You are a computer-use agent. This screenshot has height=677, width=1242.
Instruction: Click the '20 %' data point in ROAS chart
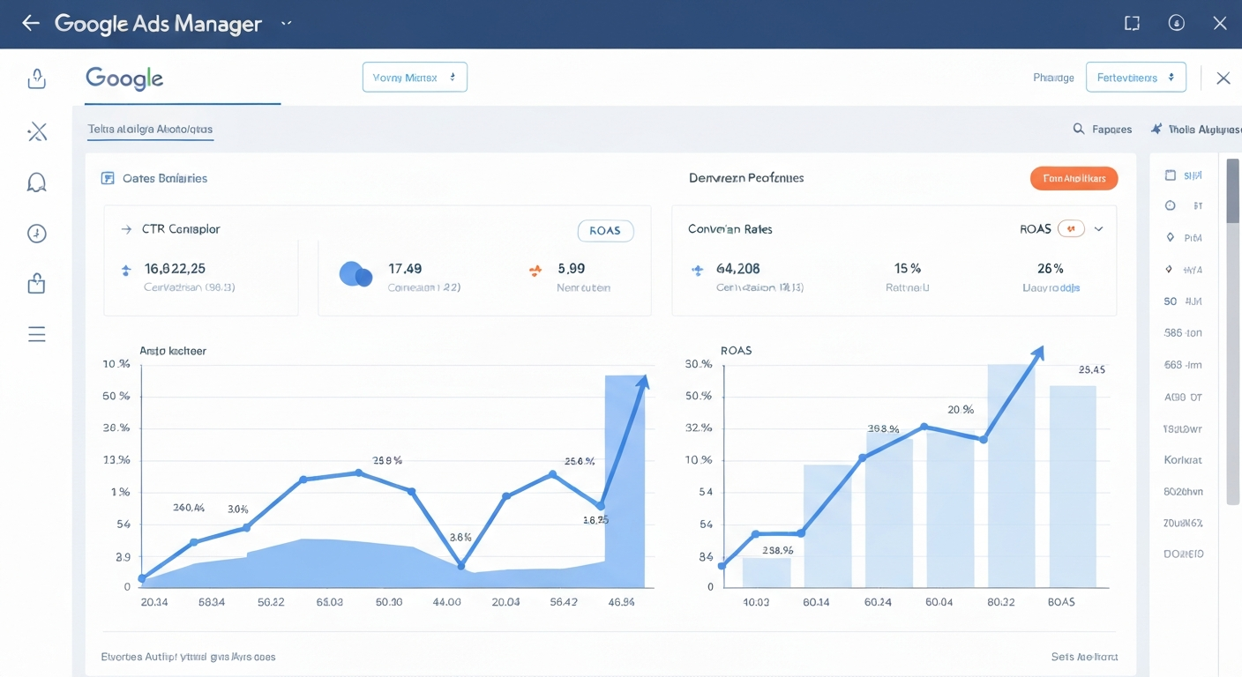[924, 427]
